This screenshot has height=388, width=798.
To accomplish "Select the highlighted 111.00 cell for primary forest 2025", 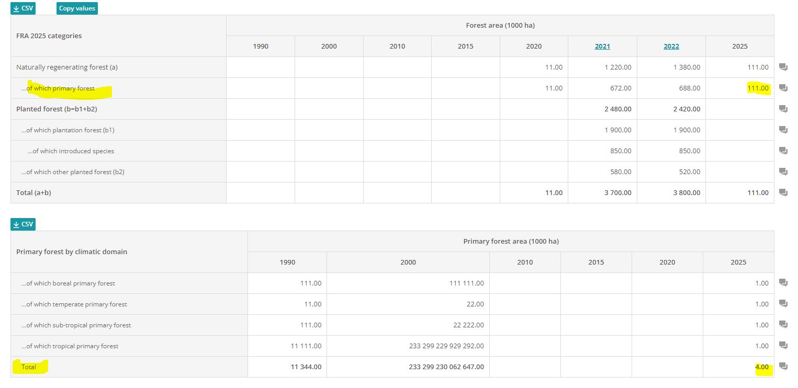I will (758, 88).
